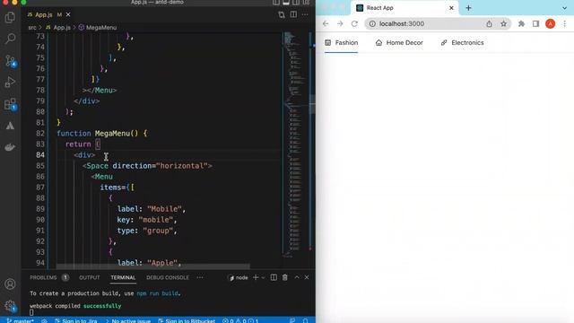Image resolution: width=574 pixels, height=323 pixels.
Task: Open the Chrome profile avatar
Action: (550, 23)
